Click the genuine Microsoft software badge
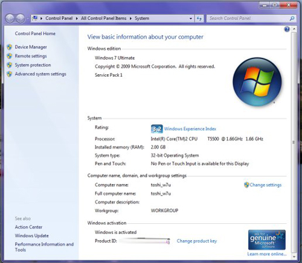Viewport: 302px width, 263px height. (267, 239)
